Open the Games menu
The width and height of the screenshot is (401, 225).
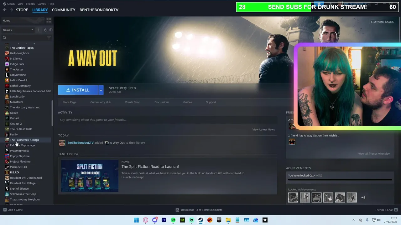click(x=41, y=4)
